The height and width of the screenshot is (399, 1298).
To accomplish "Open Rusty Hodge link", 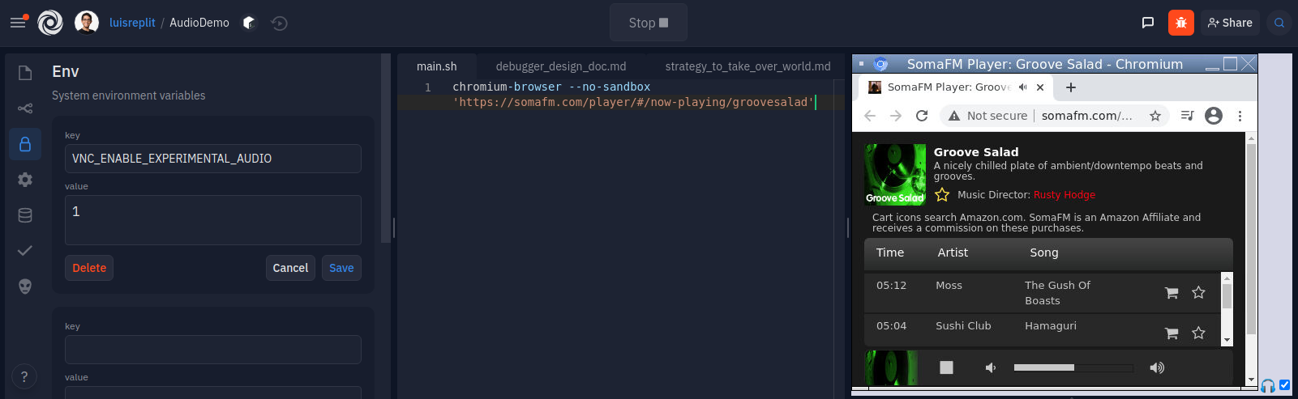I will (1065, 195).
